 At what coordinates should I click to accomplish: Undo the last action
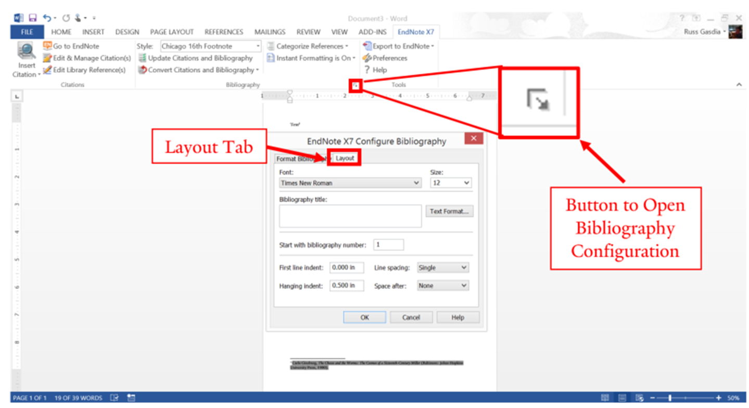coord(47,18)
